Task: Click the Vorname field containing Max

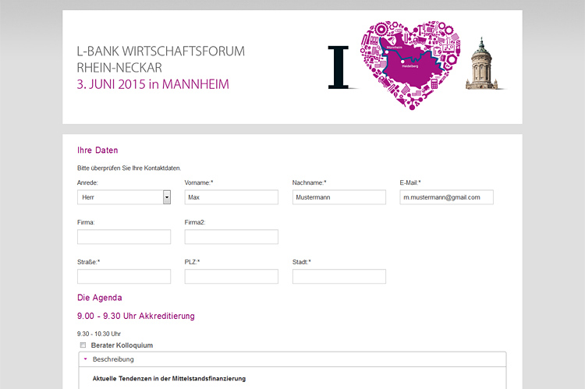Action: pos(232,197)
